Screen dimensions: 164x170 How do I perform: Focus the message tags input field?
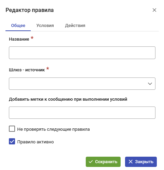[x=82, y=113]
